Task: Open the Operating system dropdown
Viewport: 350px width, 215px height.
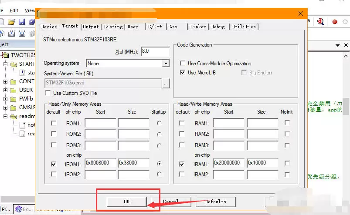Action: (166, 64)
